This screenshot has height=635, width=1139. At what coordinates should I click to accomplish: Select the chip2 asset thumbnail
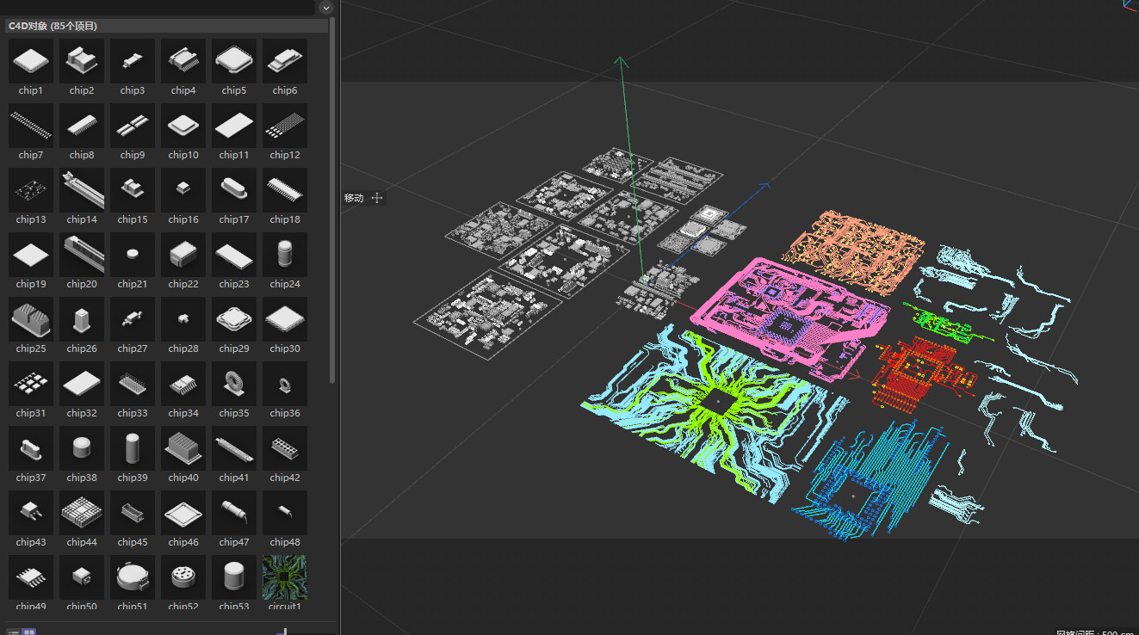pos(82,61)
